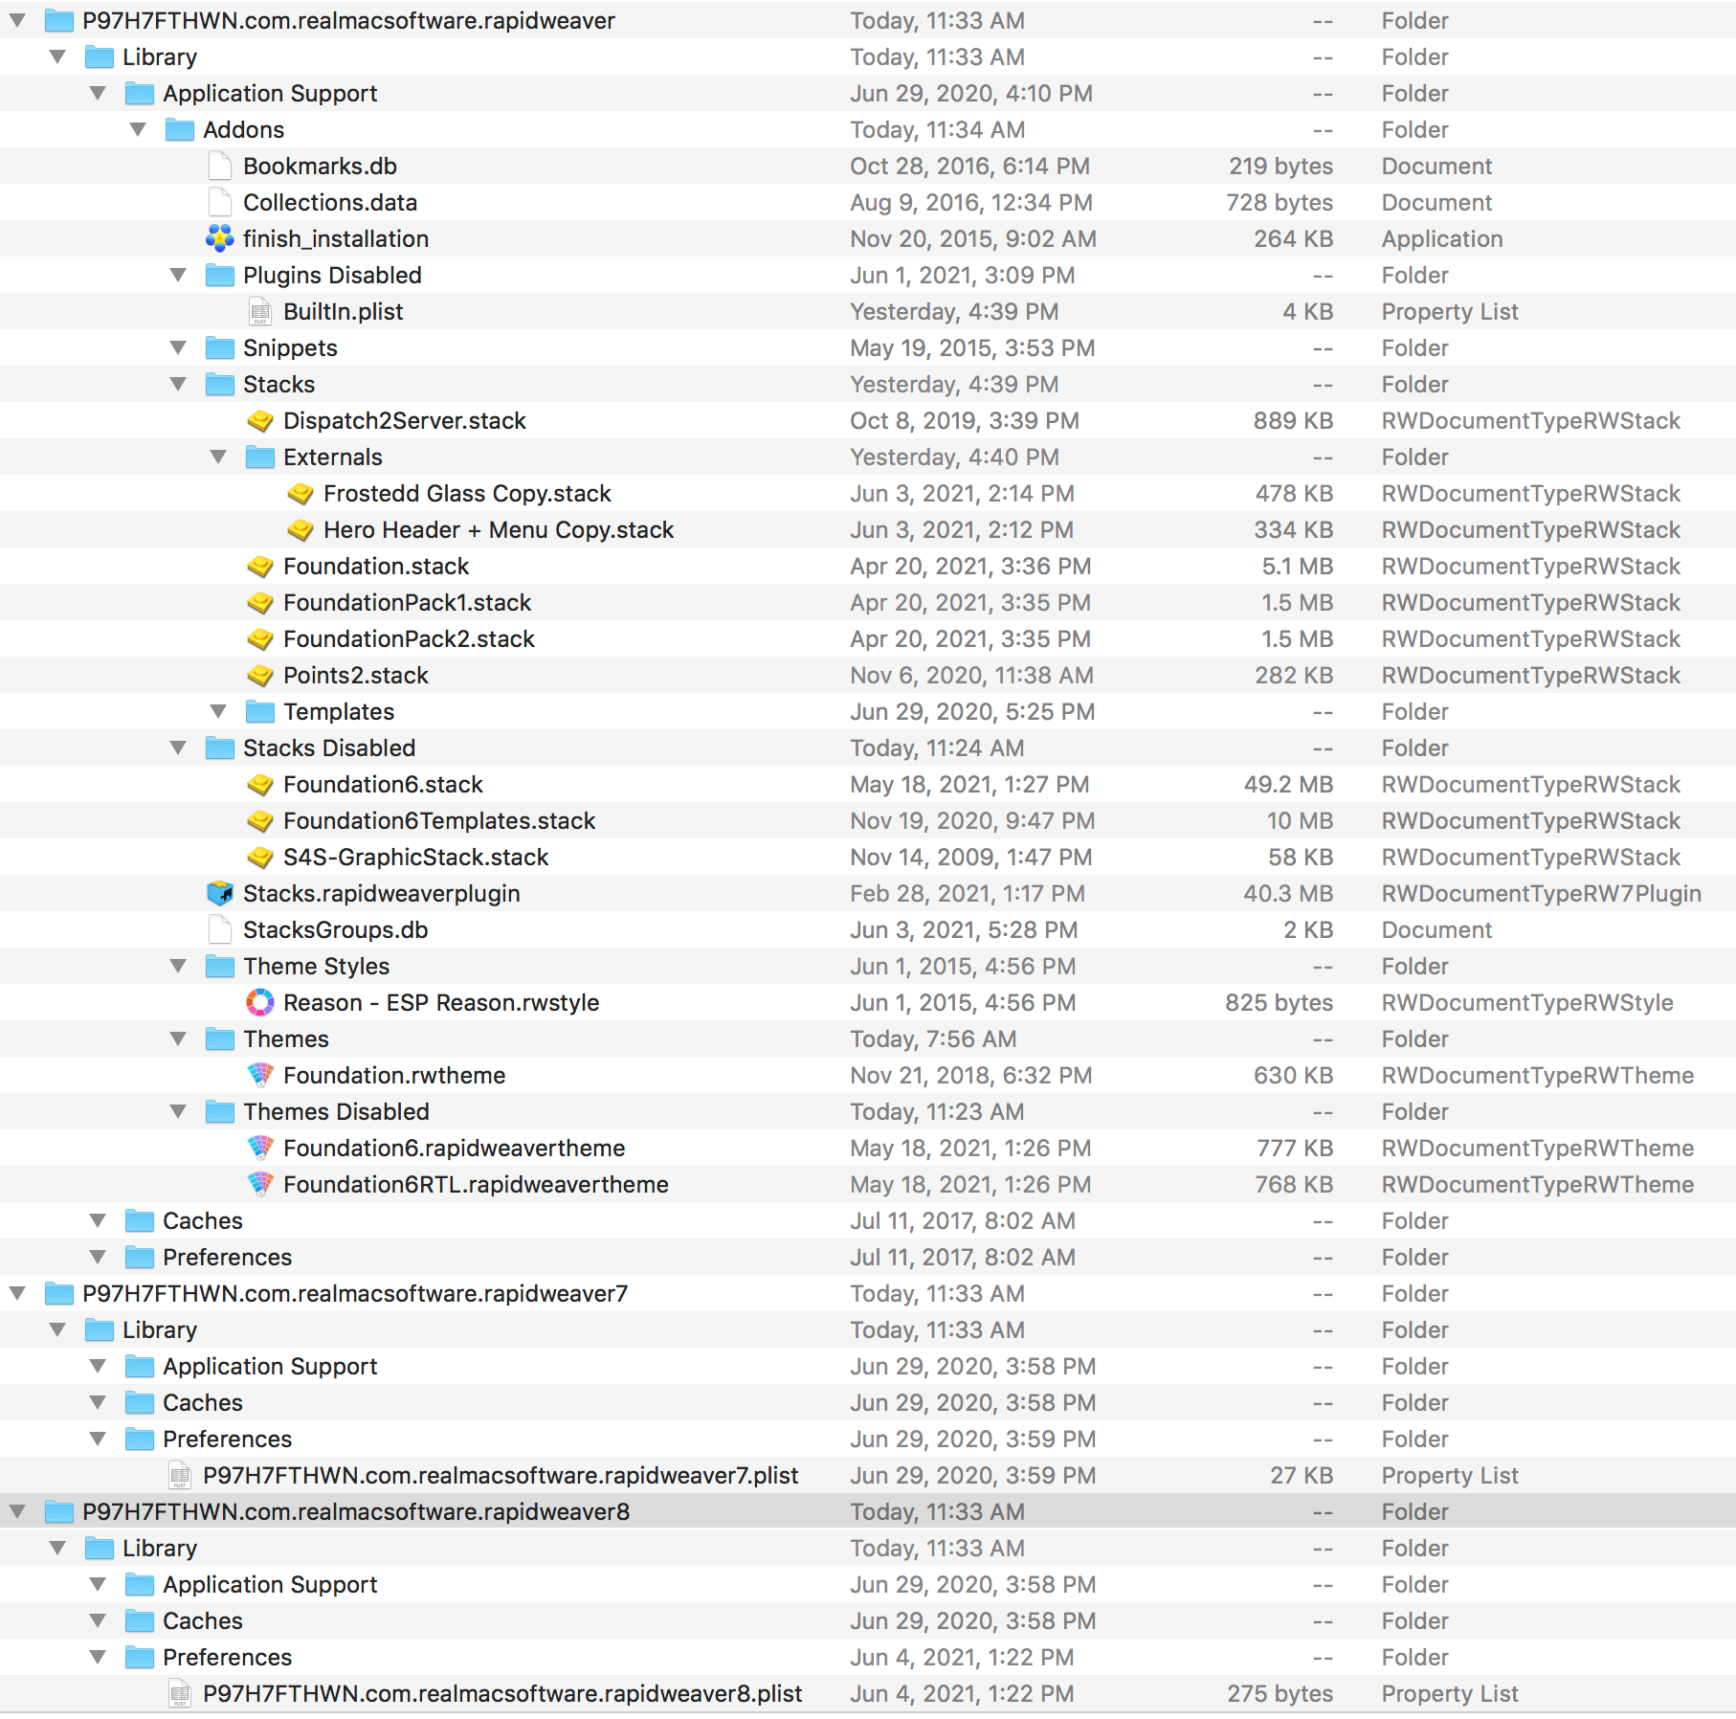
Task: Click the Collections.data document icon
Action: tap(220, 202)
